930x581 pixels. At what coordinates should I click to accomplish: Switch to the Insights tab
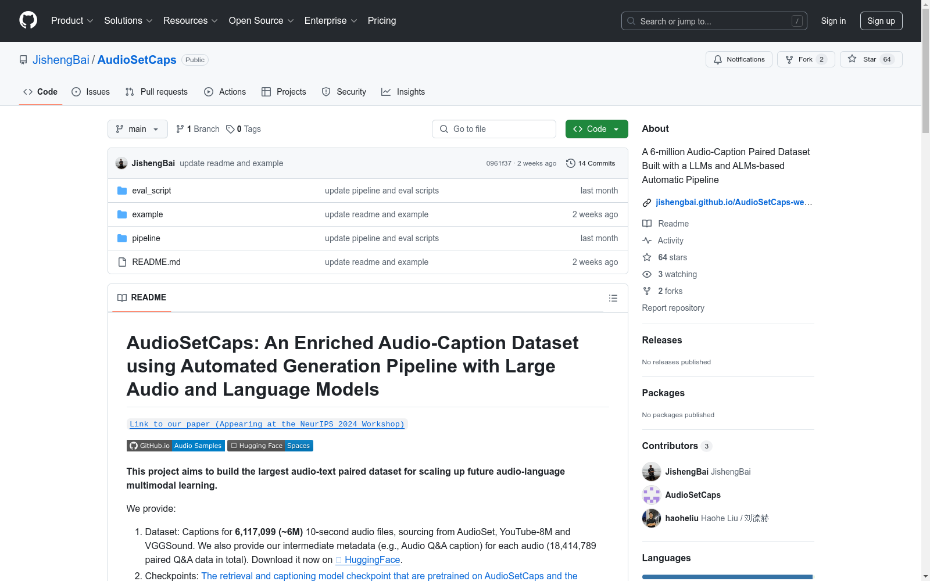click(x=403, y=92)
